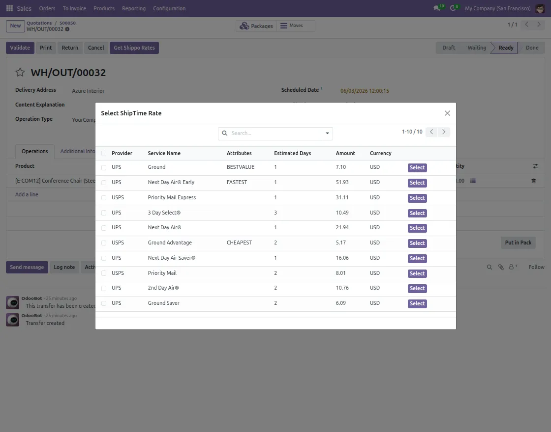Select the Next Day Air Early rate

(417, 183)
